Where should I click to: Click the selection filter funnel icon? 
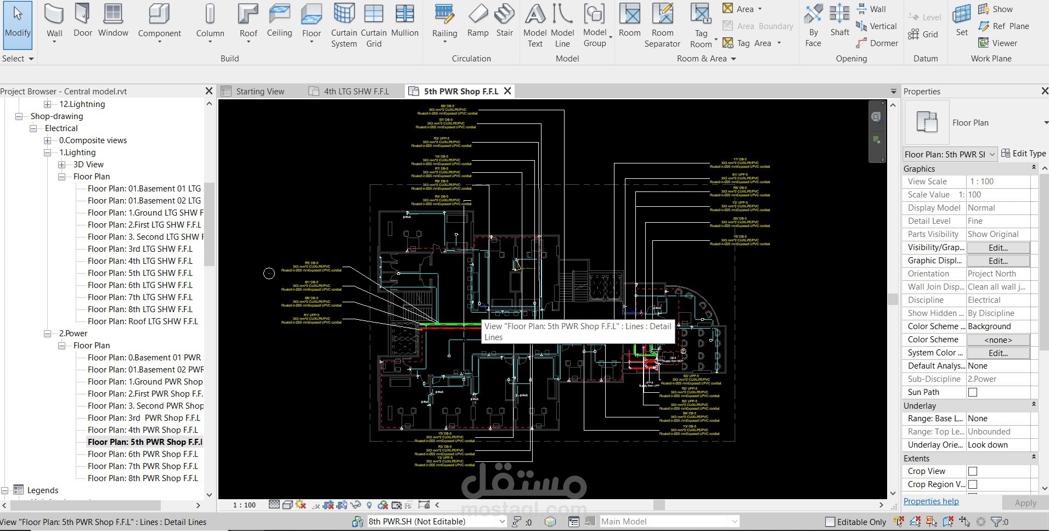coord(996,522)
